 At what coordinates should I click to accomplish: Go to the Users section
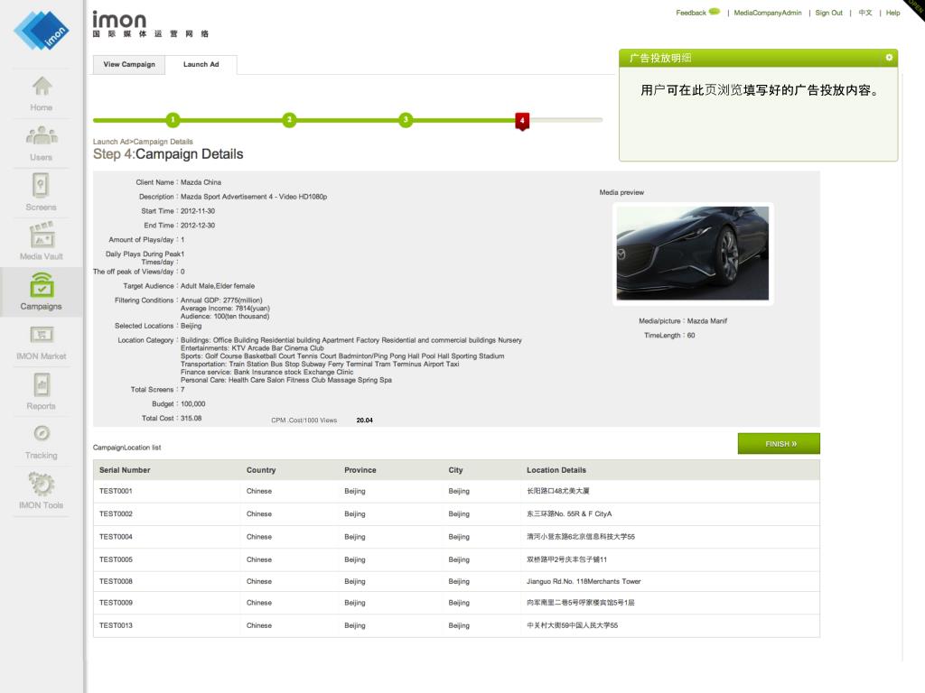pyautogui.click(x=42, y=143)
